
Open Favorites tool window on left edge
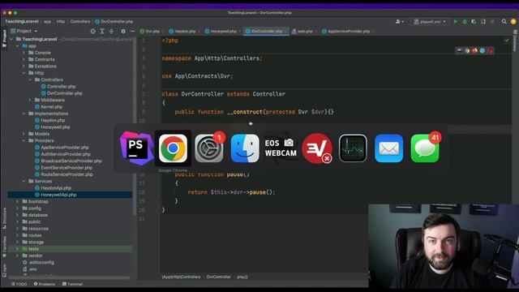point(4,247)
